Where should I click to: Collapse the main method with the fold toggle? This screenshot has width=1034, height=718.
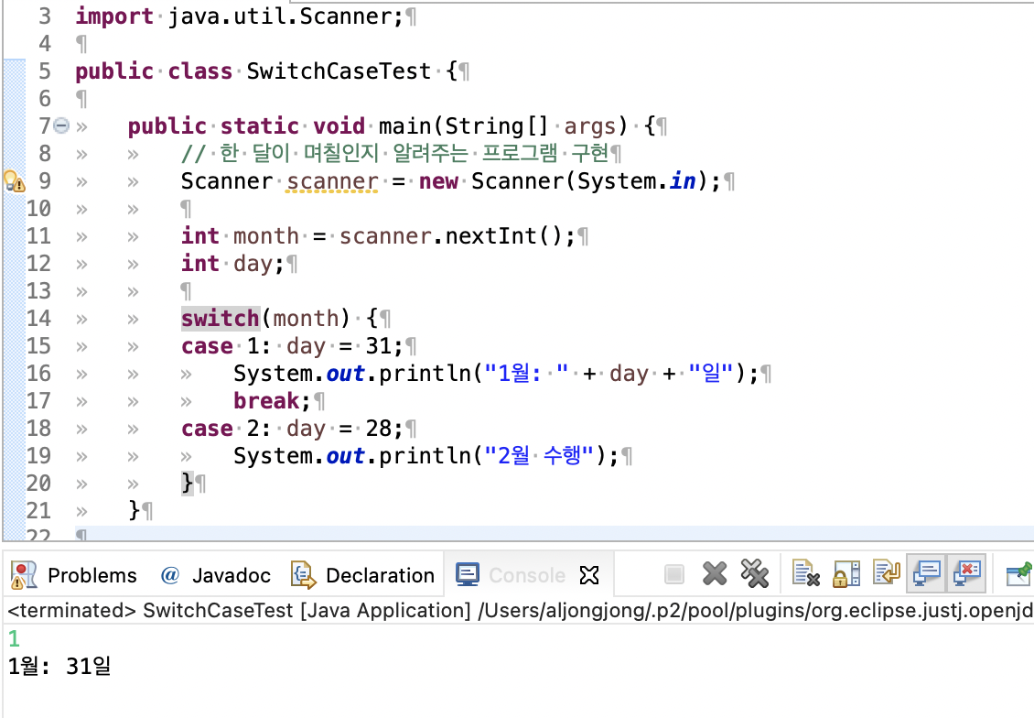[x=61, y=125]
